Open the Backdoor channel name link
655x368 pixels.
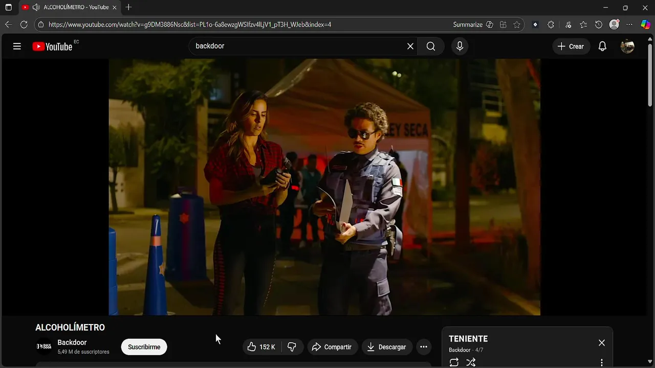[72, 342]
